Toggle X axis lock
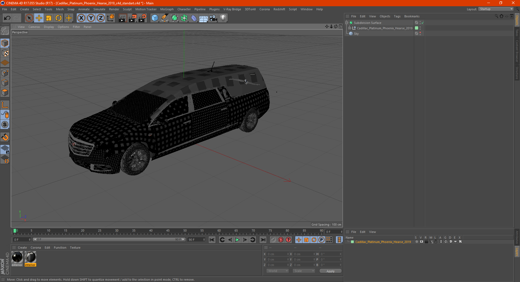The height and width of the screenshot is (282, 520). point(81,18)
